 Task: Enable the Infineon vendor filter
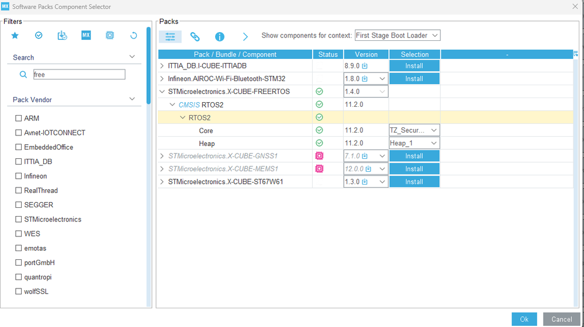coord(18,176)
